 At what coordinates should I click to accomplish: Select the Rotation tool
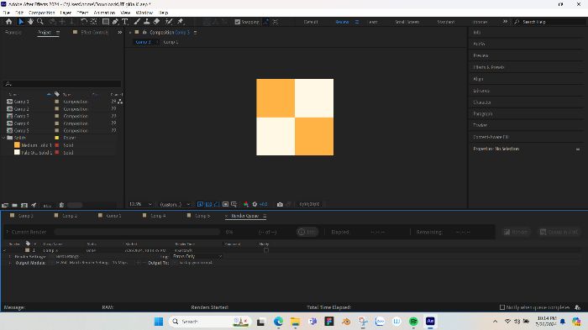click(84, 22)
